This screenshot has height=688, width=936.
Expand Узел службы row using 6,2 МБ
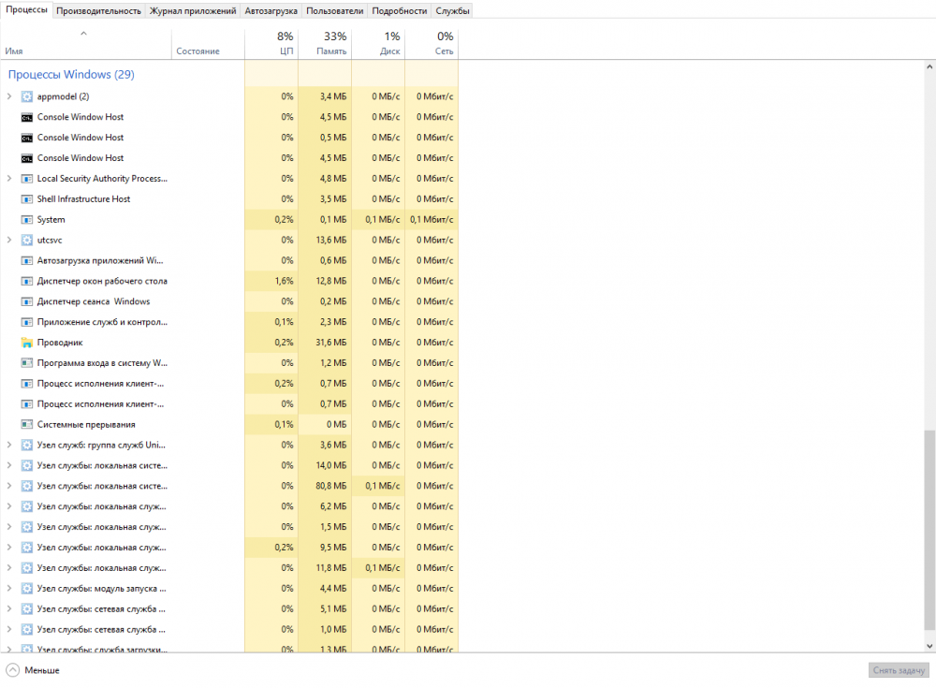tap(9, 506)
